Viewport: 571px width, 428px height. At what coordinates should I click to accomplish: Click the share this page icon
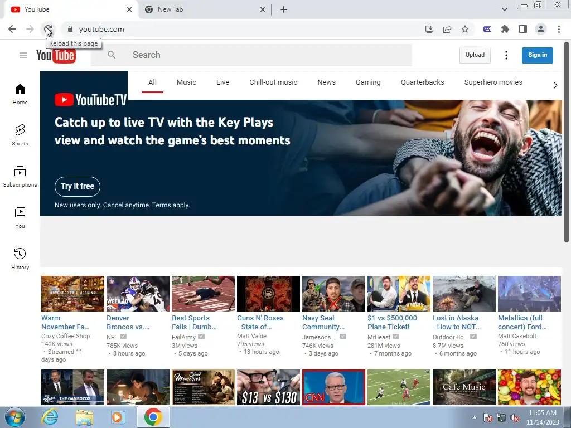(447, 29)
